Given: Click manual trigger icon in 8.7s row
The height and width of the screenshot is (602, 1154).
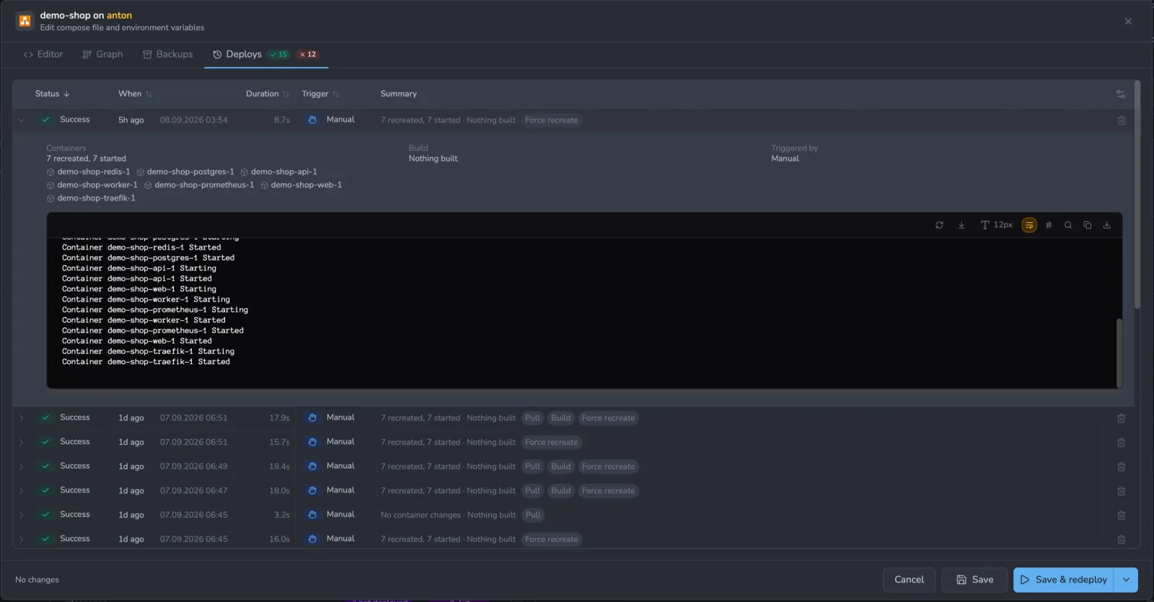Looking at the screenshot, I should tap(312, 120).
